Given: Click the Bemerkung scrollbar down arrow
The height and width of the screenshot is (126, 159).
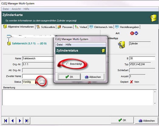Looking at the screenshot, I should 155,103.
